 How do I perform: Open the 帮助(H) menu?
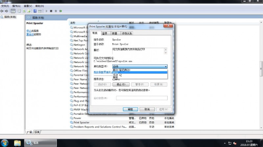39,6
